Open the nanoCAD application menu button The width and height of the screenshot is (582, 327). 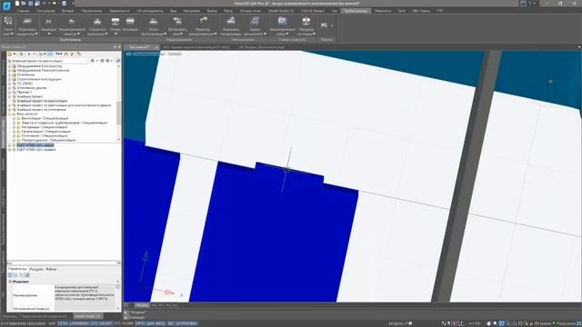pos(6,6)
